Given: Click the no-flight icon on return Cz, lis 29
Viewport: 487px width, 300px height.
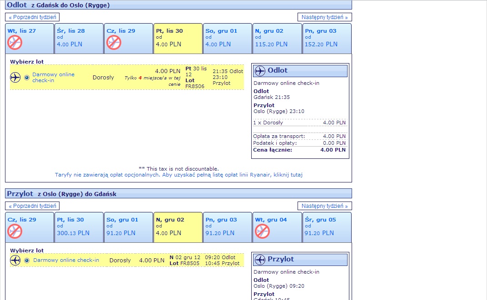Looking at the screenshot, I should 15,231.
